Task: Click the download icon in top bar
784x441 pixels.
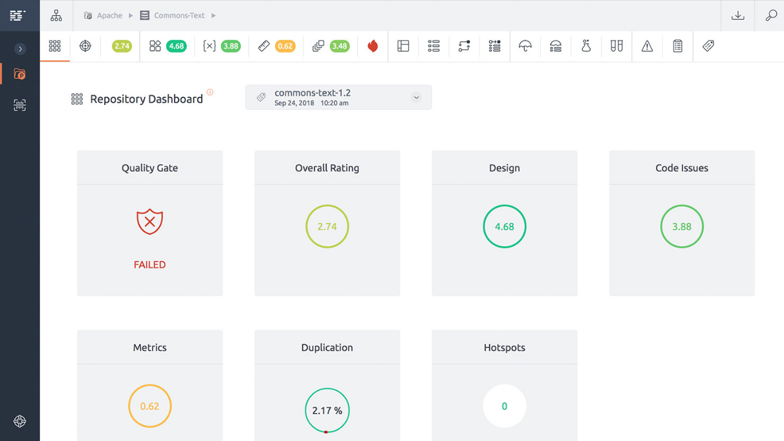Action: pyautogui.click(x=737, y=15)
